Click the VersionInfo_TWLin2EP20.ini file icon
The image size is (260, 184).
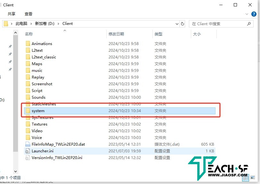coord(28,158)
